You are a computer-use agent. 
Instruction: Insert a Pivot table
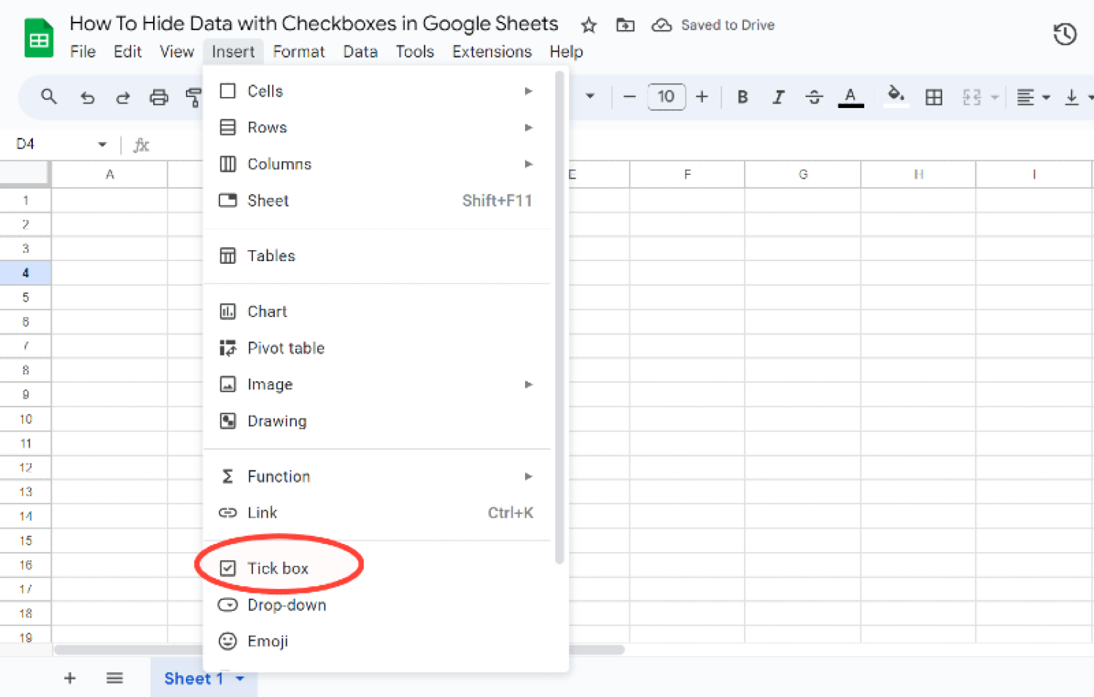point(376,348)
